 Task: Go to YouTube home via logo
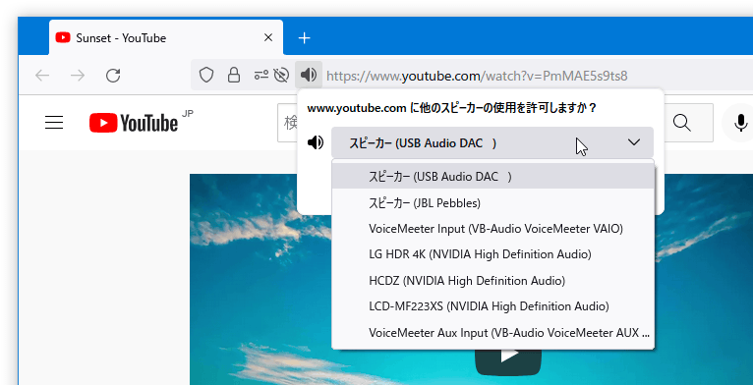134,123
